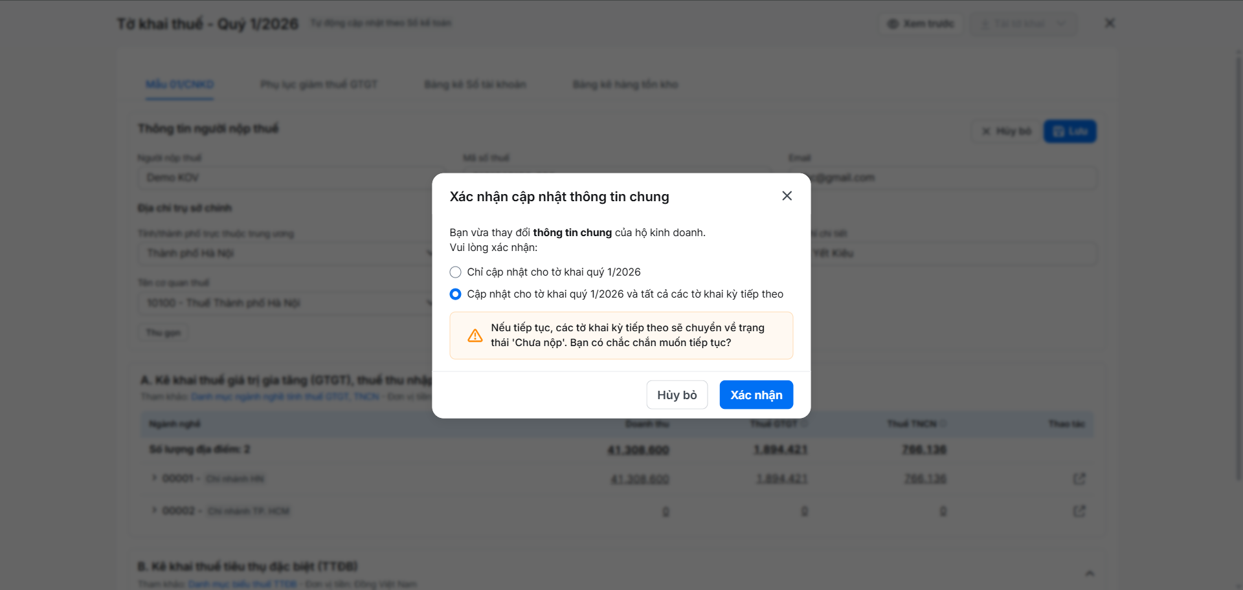Click the Hủy bỏ button in dialog
This screenshot has width=1243, height=590.
point(677,395)
